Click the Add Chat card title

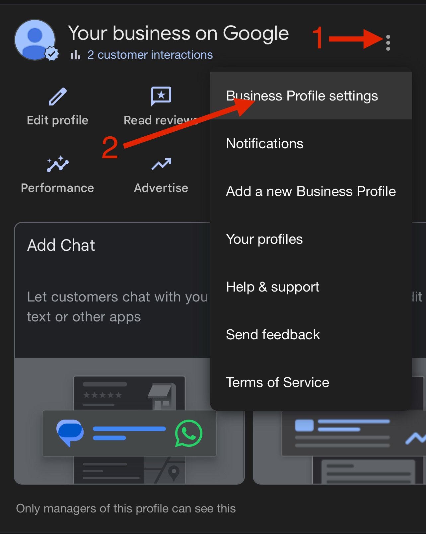[61, 245]
